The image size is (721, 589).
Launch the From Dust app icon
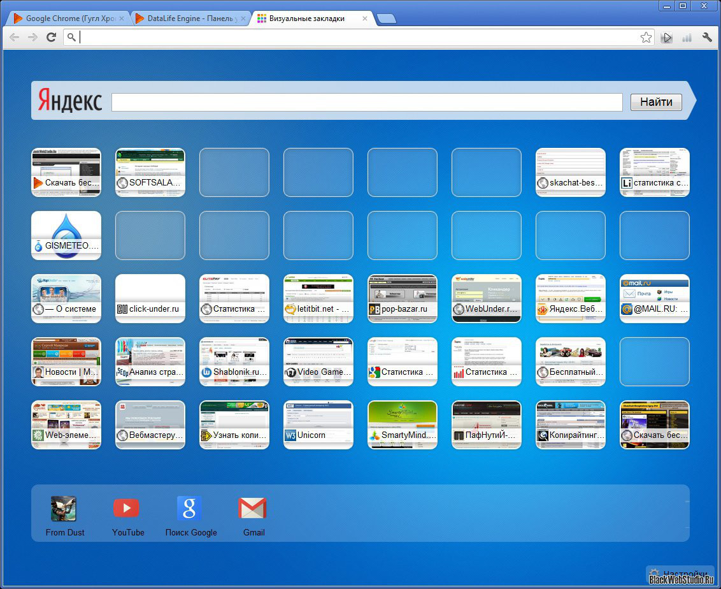point(64,508)
